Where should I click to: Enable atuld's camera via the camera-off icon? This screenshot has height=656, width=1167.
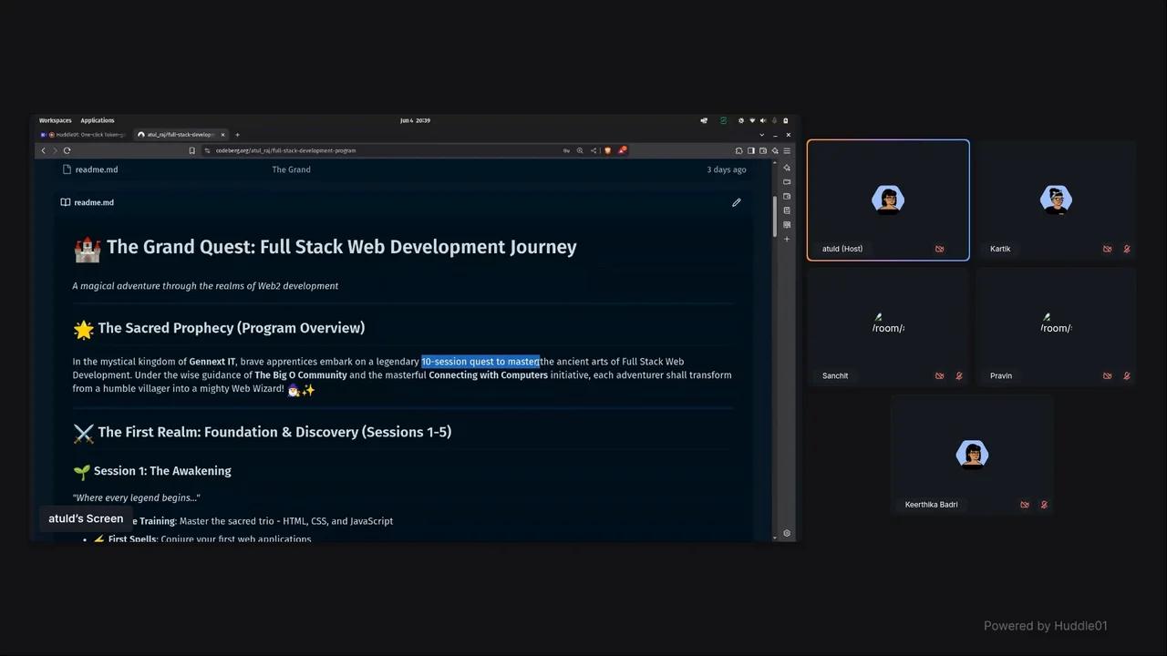940,249
